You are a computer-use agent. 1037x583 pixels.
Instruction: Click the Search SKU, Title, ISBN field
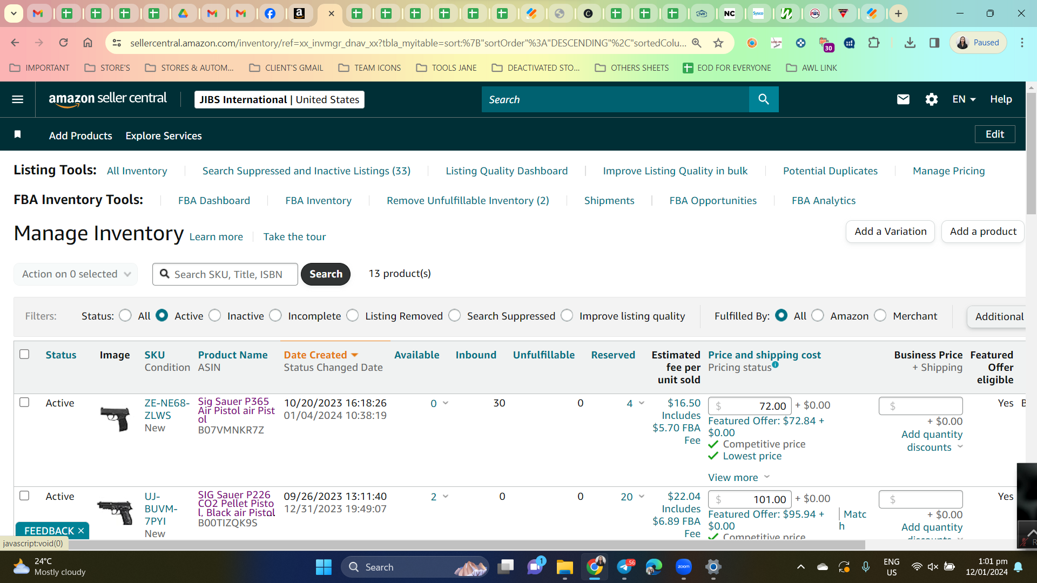coord(225,274)
